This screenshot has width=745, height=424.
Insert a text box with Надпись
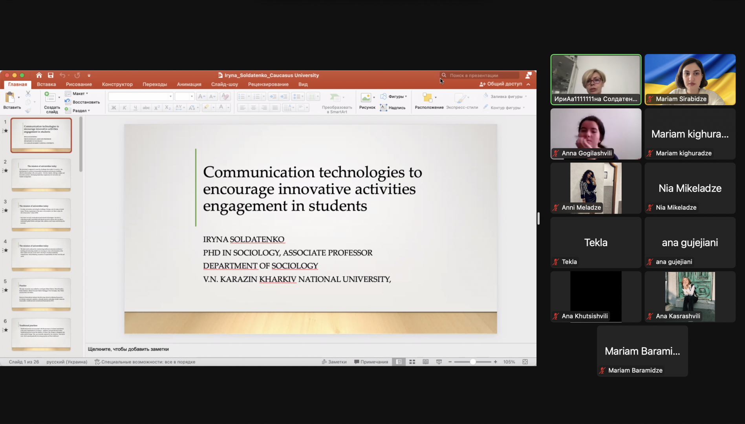point(393,108)
